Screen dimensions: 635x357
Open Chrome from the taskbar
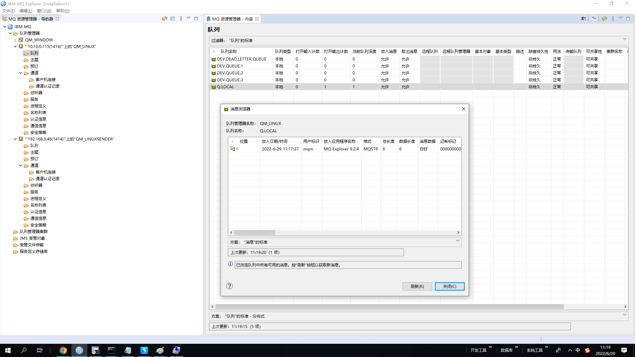click(x=63, y=350)
